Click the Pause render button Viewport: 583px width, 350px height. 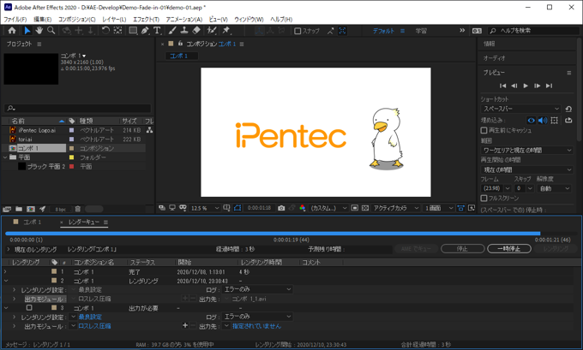(x=509, y=249)
